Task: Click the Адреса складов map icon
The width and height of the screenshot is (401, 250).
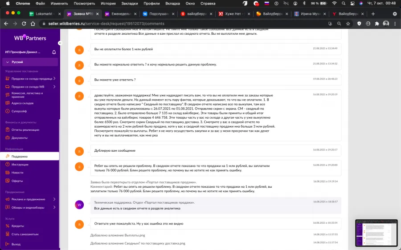Action: [x=8, y=103]
